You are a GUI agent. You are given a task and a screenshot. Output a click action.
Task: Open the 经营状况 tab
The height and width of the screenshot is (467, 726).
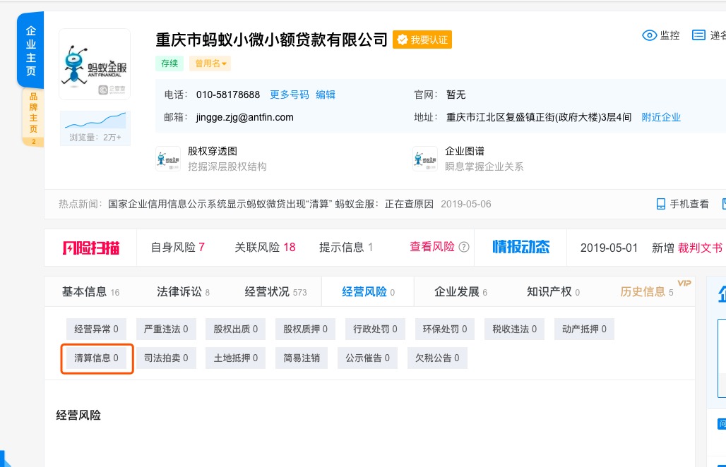point(268,291)
